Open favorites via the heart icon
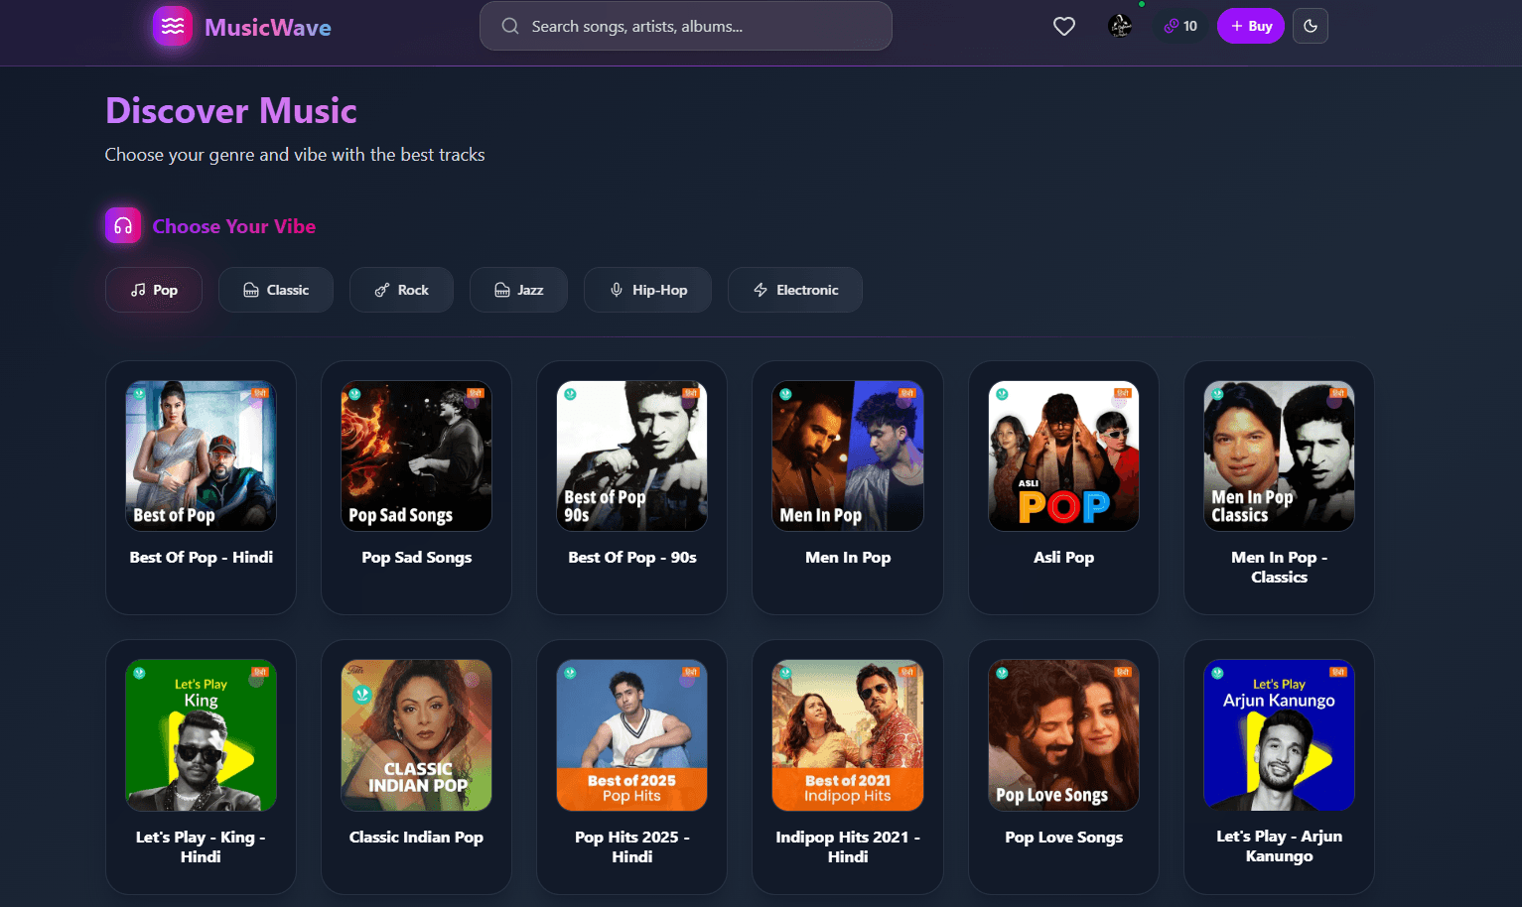The height and width of the screenshot is (907, 1522). (x=1064, y=27)
